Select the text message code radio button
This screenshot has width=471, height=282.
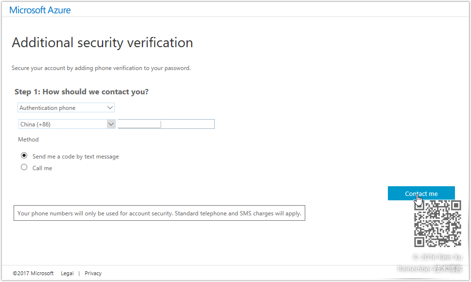coord(24,156)
